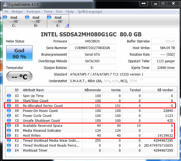Click the SATA/300 transfer mode field
The height and width of the screenshot is (161, 181).
[x=92, y=61]
